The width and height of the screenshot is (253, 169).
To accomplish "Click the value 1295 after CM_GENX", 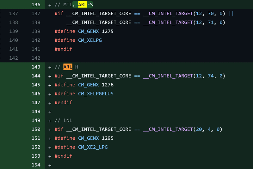I will (108, 138).
